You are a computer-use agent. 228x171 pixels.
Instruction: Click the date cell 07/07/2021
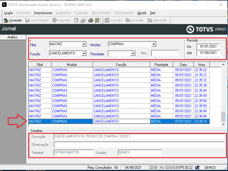coord(183,121)
